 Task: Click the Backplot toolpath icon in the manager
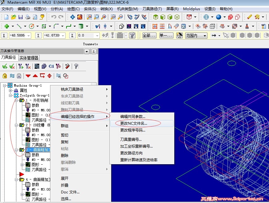[x=37, y=66]
